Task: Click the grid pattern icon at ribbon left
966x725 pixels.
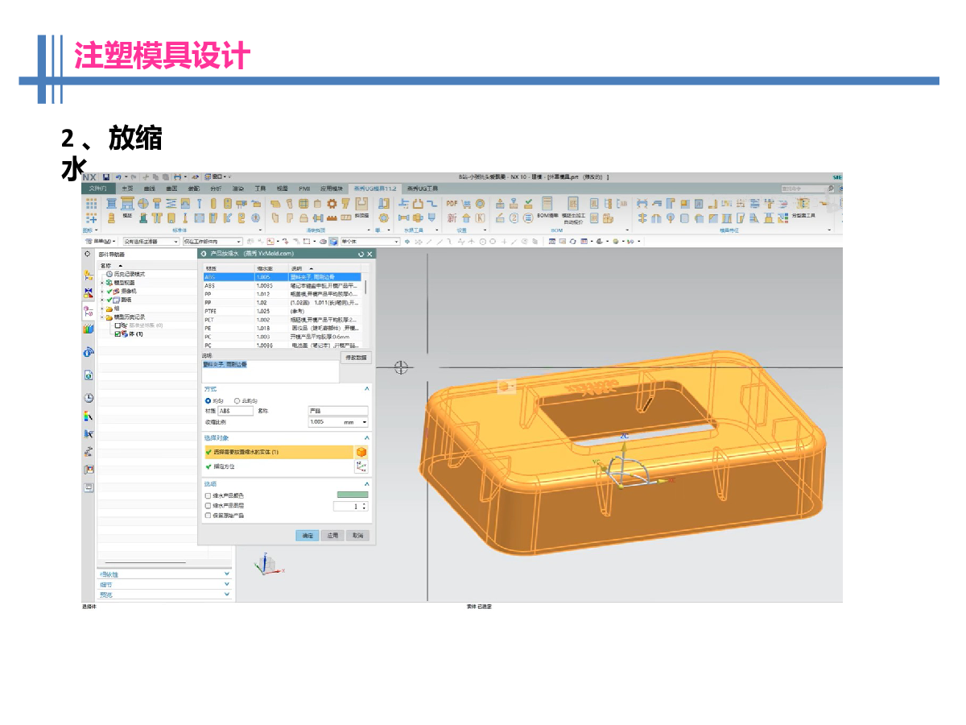Action: pyautogui.click(x=92, y=204)
